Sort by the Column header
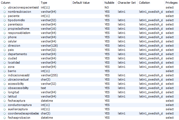The image size is (179, 120). tap(6, 3)
